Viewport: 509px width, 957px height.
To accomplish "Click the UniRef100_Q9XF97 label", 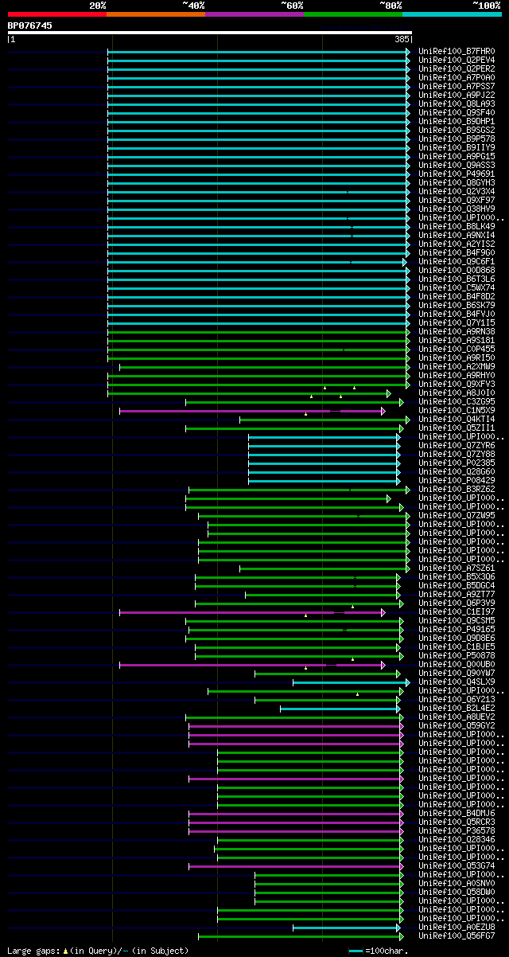I will point(457,200).
